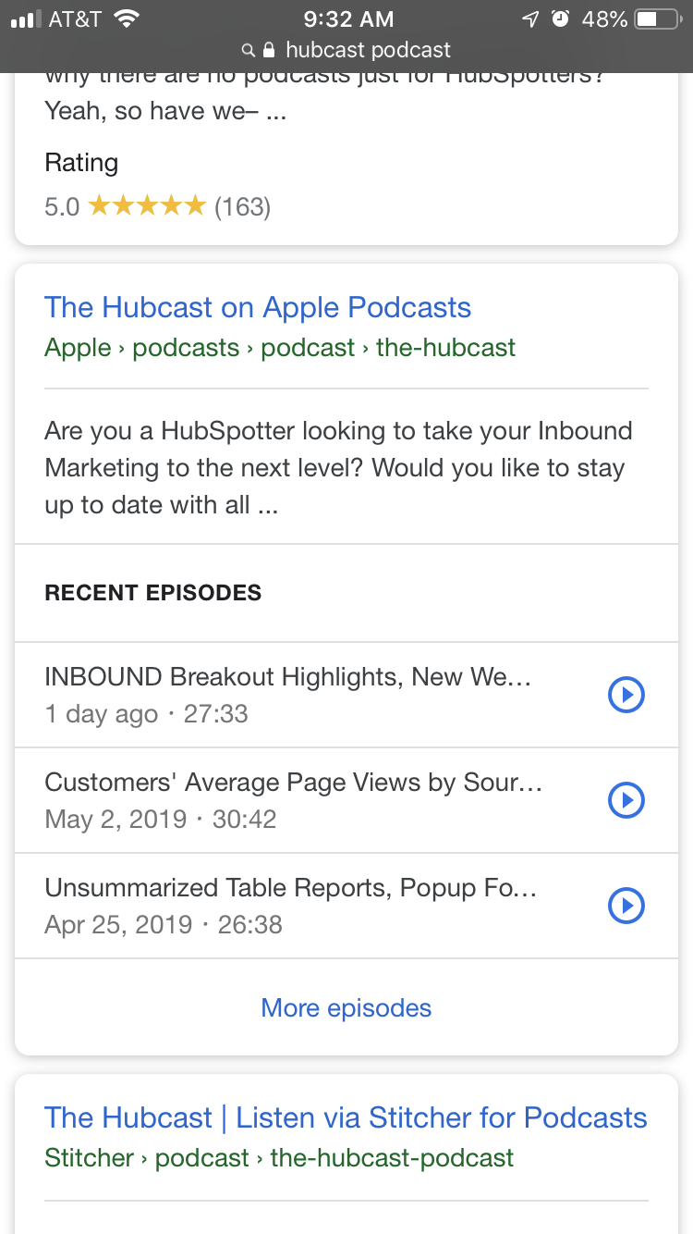Tap the padlock secure icon
Viewport: 693px width, 1234px height.
[270, 49]
